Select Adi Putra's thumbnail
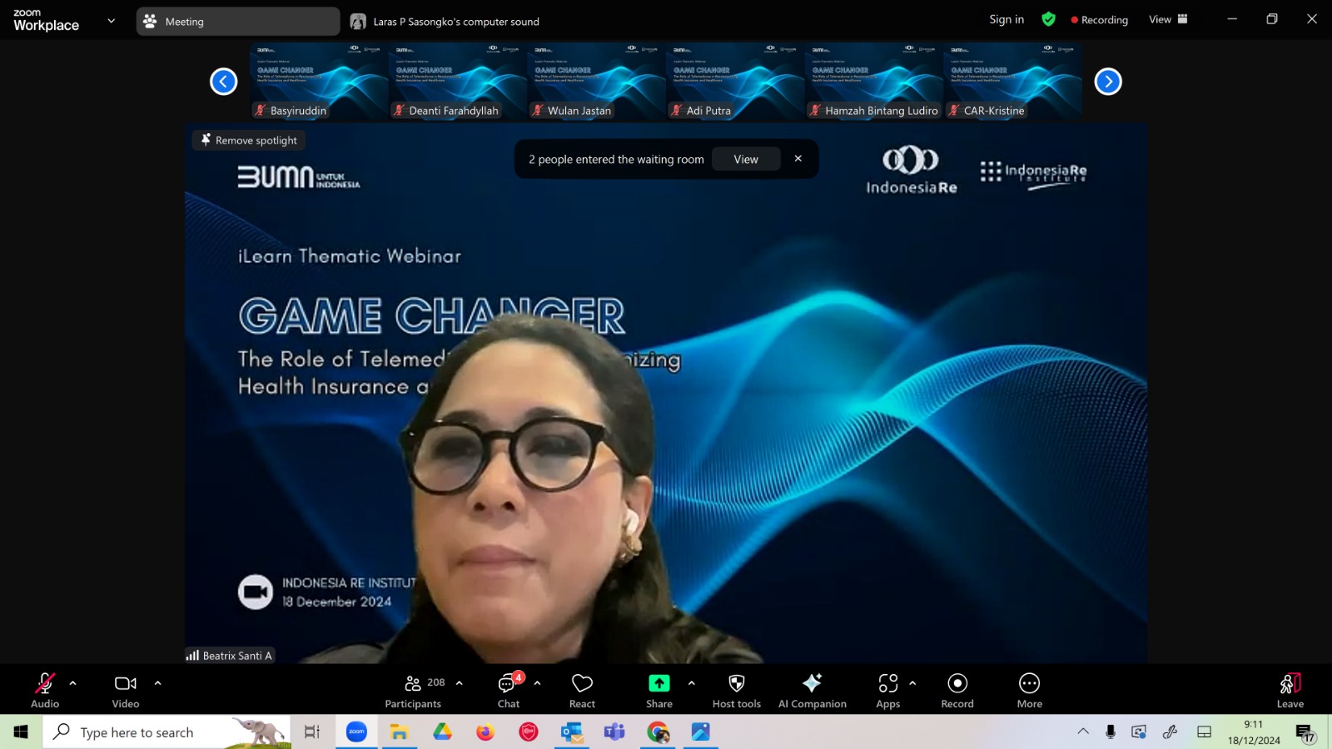 coord(735,82)
